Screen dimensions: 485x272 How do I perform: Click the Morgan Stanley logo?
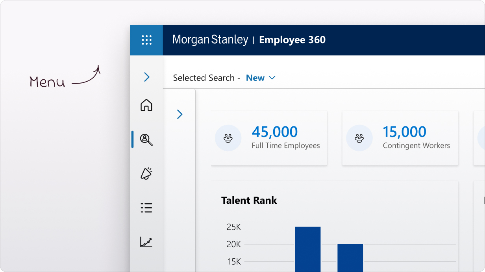210,40
